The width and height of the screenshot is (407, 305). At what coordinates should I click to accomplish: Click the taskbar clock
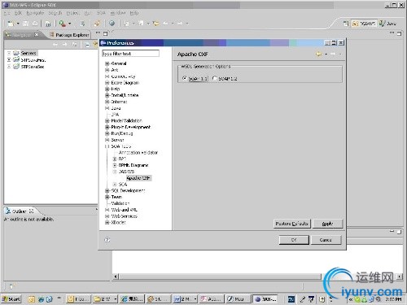tap(394, 299)
